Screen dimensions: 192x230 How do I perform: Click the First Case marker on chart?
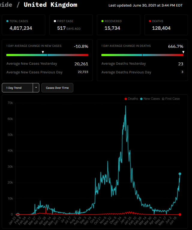(18, 214)
